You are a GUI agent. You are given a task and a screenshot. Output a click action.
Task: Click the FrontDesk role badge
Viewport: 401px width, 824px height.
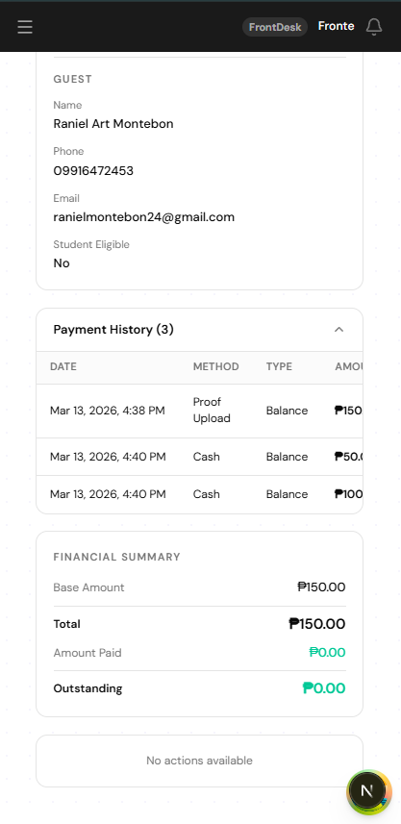pyautogui.click(x=275, y=27)
